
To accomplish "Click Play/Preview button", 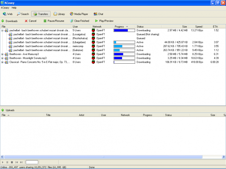I will click(x=104, y=21).
